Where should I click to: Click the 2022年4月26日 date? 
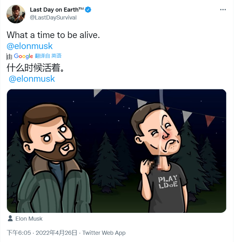pyautogui.click(x=56, y=233)
